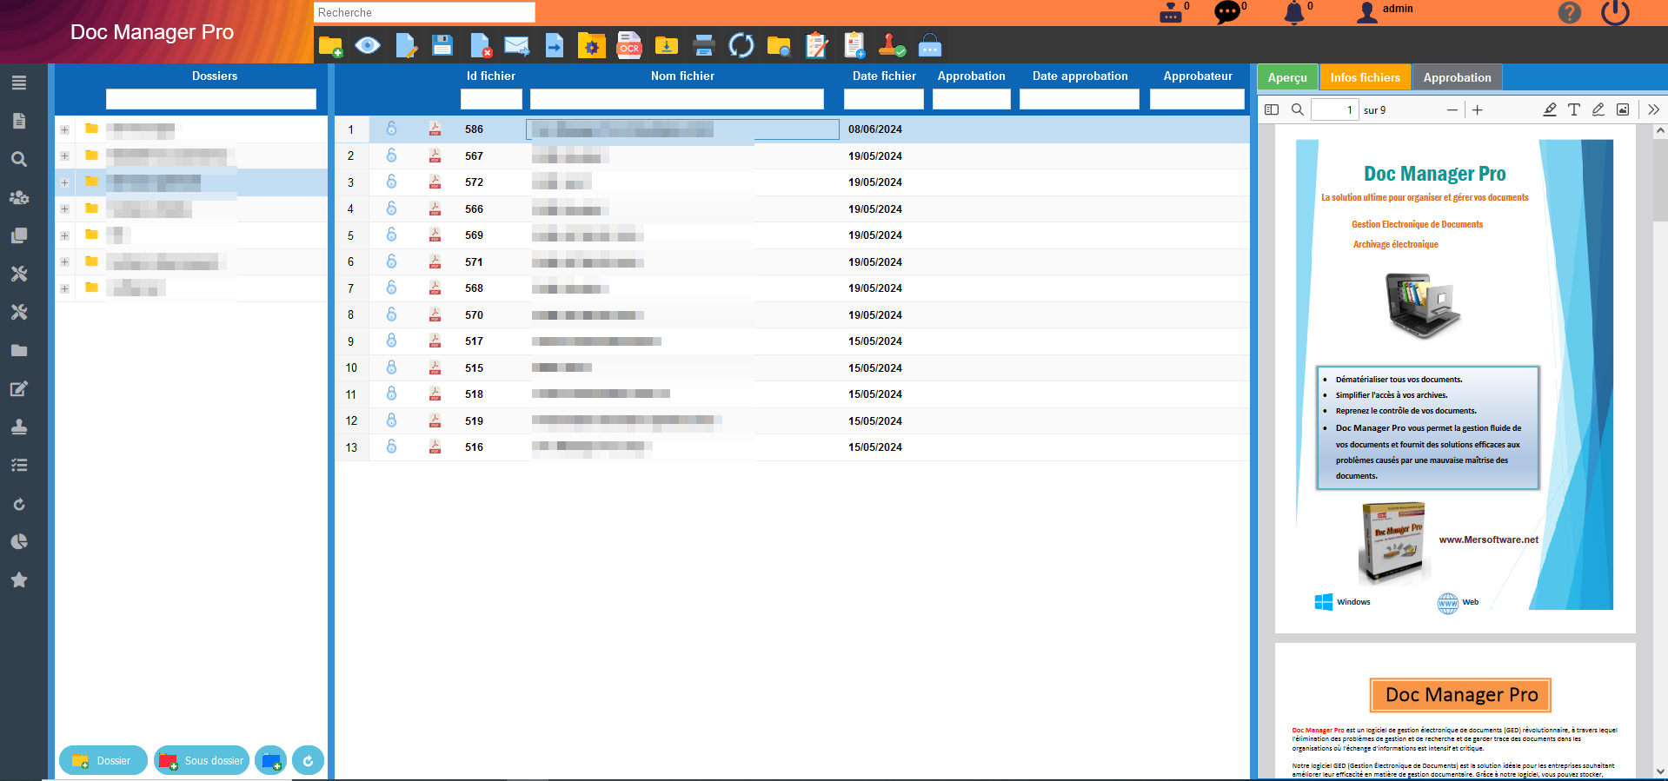Click the OCR toolbar icon

coord(629,46)
